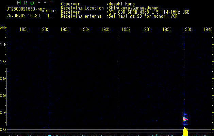Click the Observer label
The image size is (214, 136).
pos(70,4)
